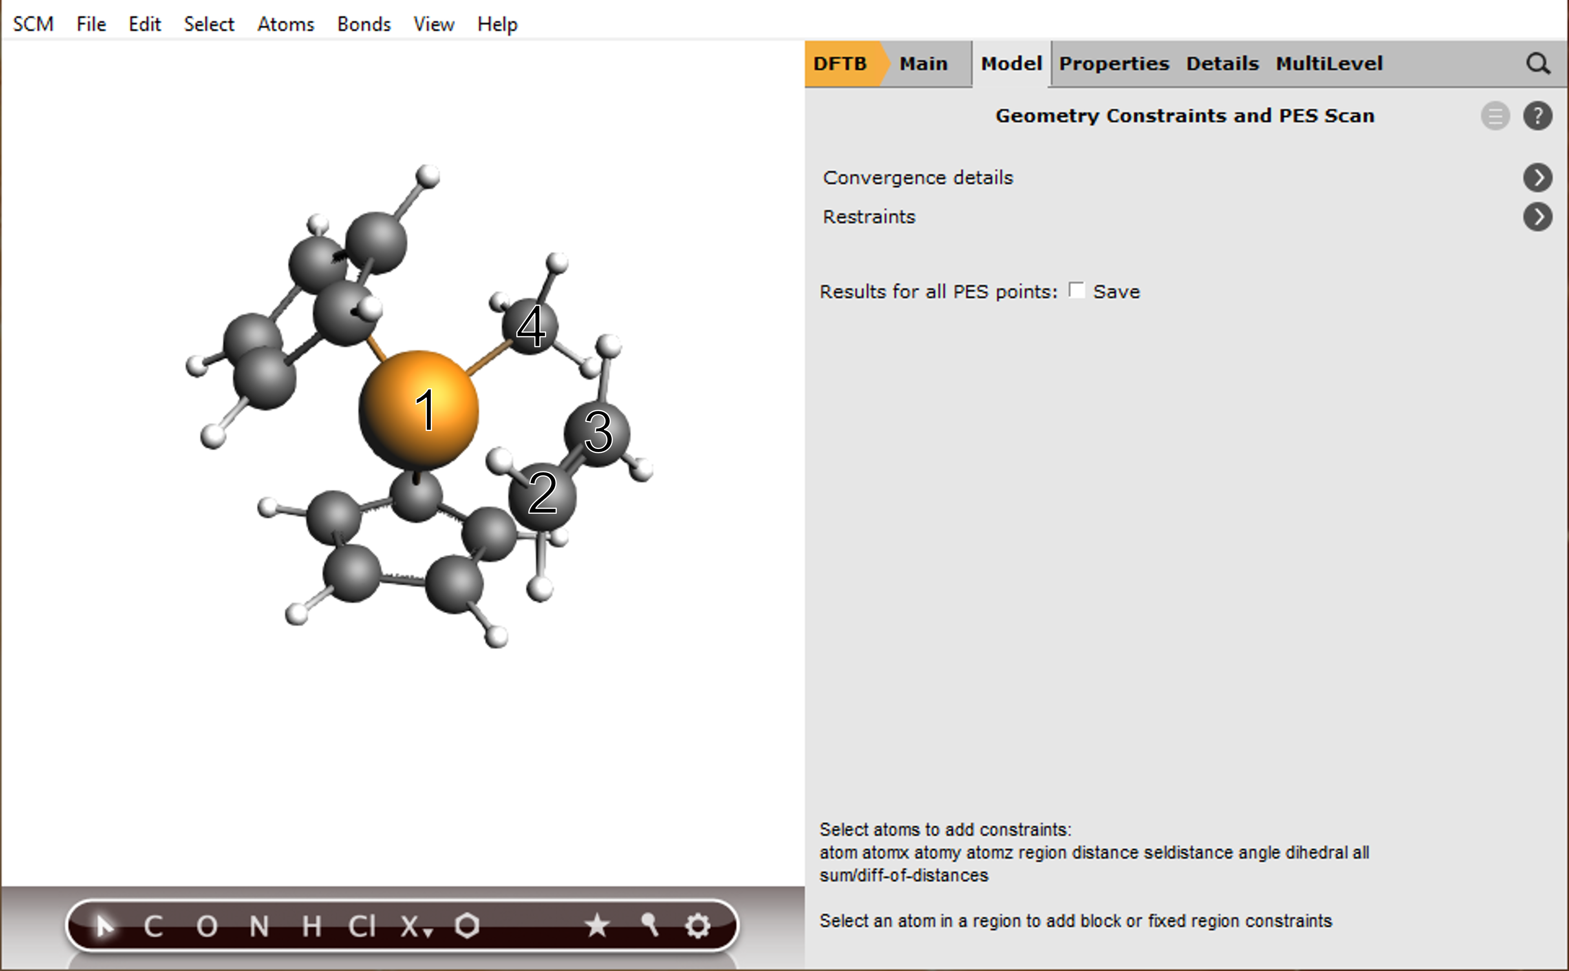Select the arrow pointer tool
1569x971 pixels.
[105, 927]
